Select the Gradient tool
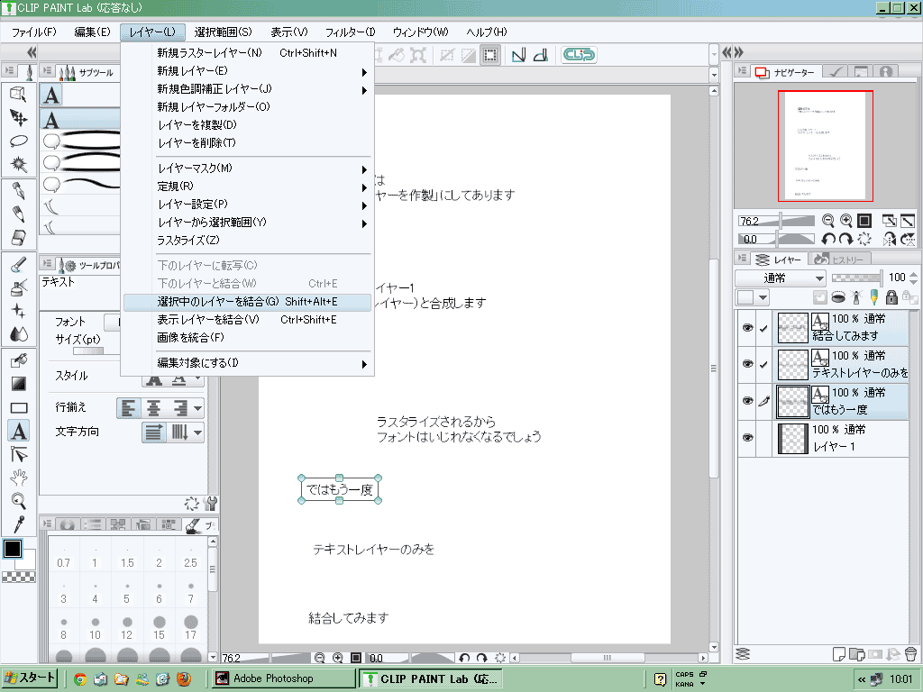923x692 pixels. click(x=18, y=384)
